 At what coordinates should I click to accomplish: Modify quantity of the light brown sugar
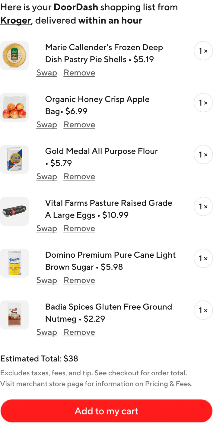(x=203, y=258)
